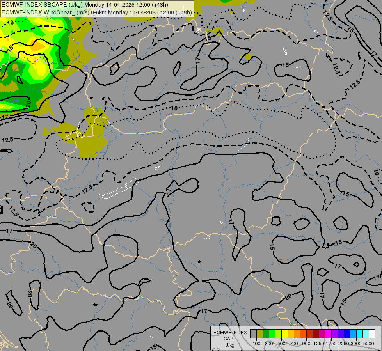Image resolution: width=382 pixels, height=351 pixels.
Task: Click the '1250' legend tick label
Action: pyautogui.click(x=319, y=344)
